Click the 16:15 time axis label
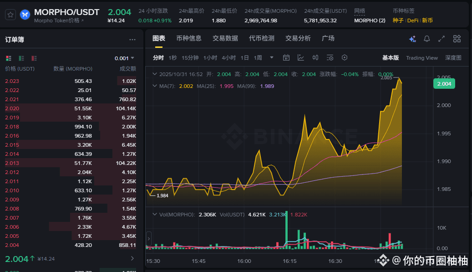Image resolution: width=472 pixels, height=272 pixels. [289, 261]
